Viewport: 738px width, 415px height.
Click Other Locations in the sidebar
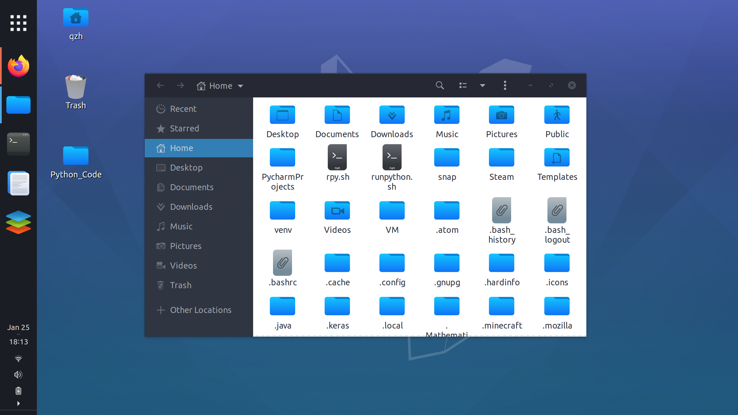pos(199,310)
